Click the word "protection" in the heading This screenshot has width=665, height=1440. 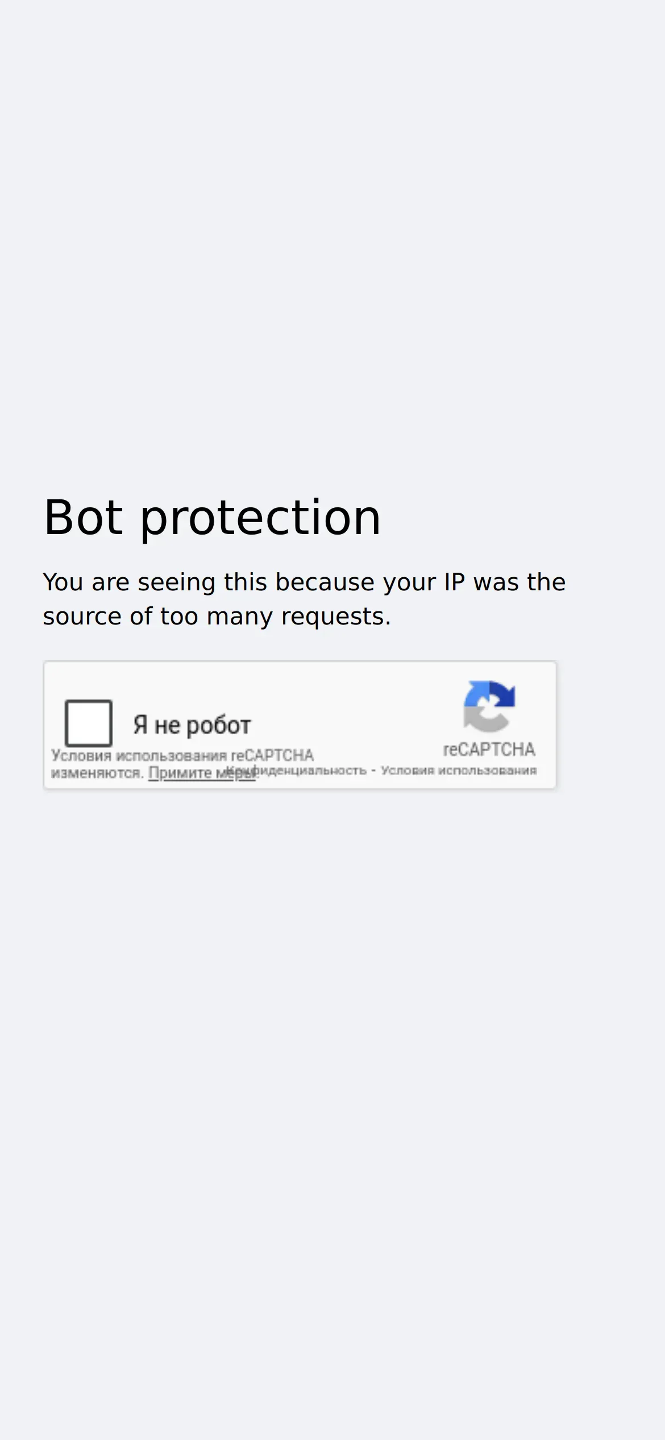(260, 518)
